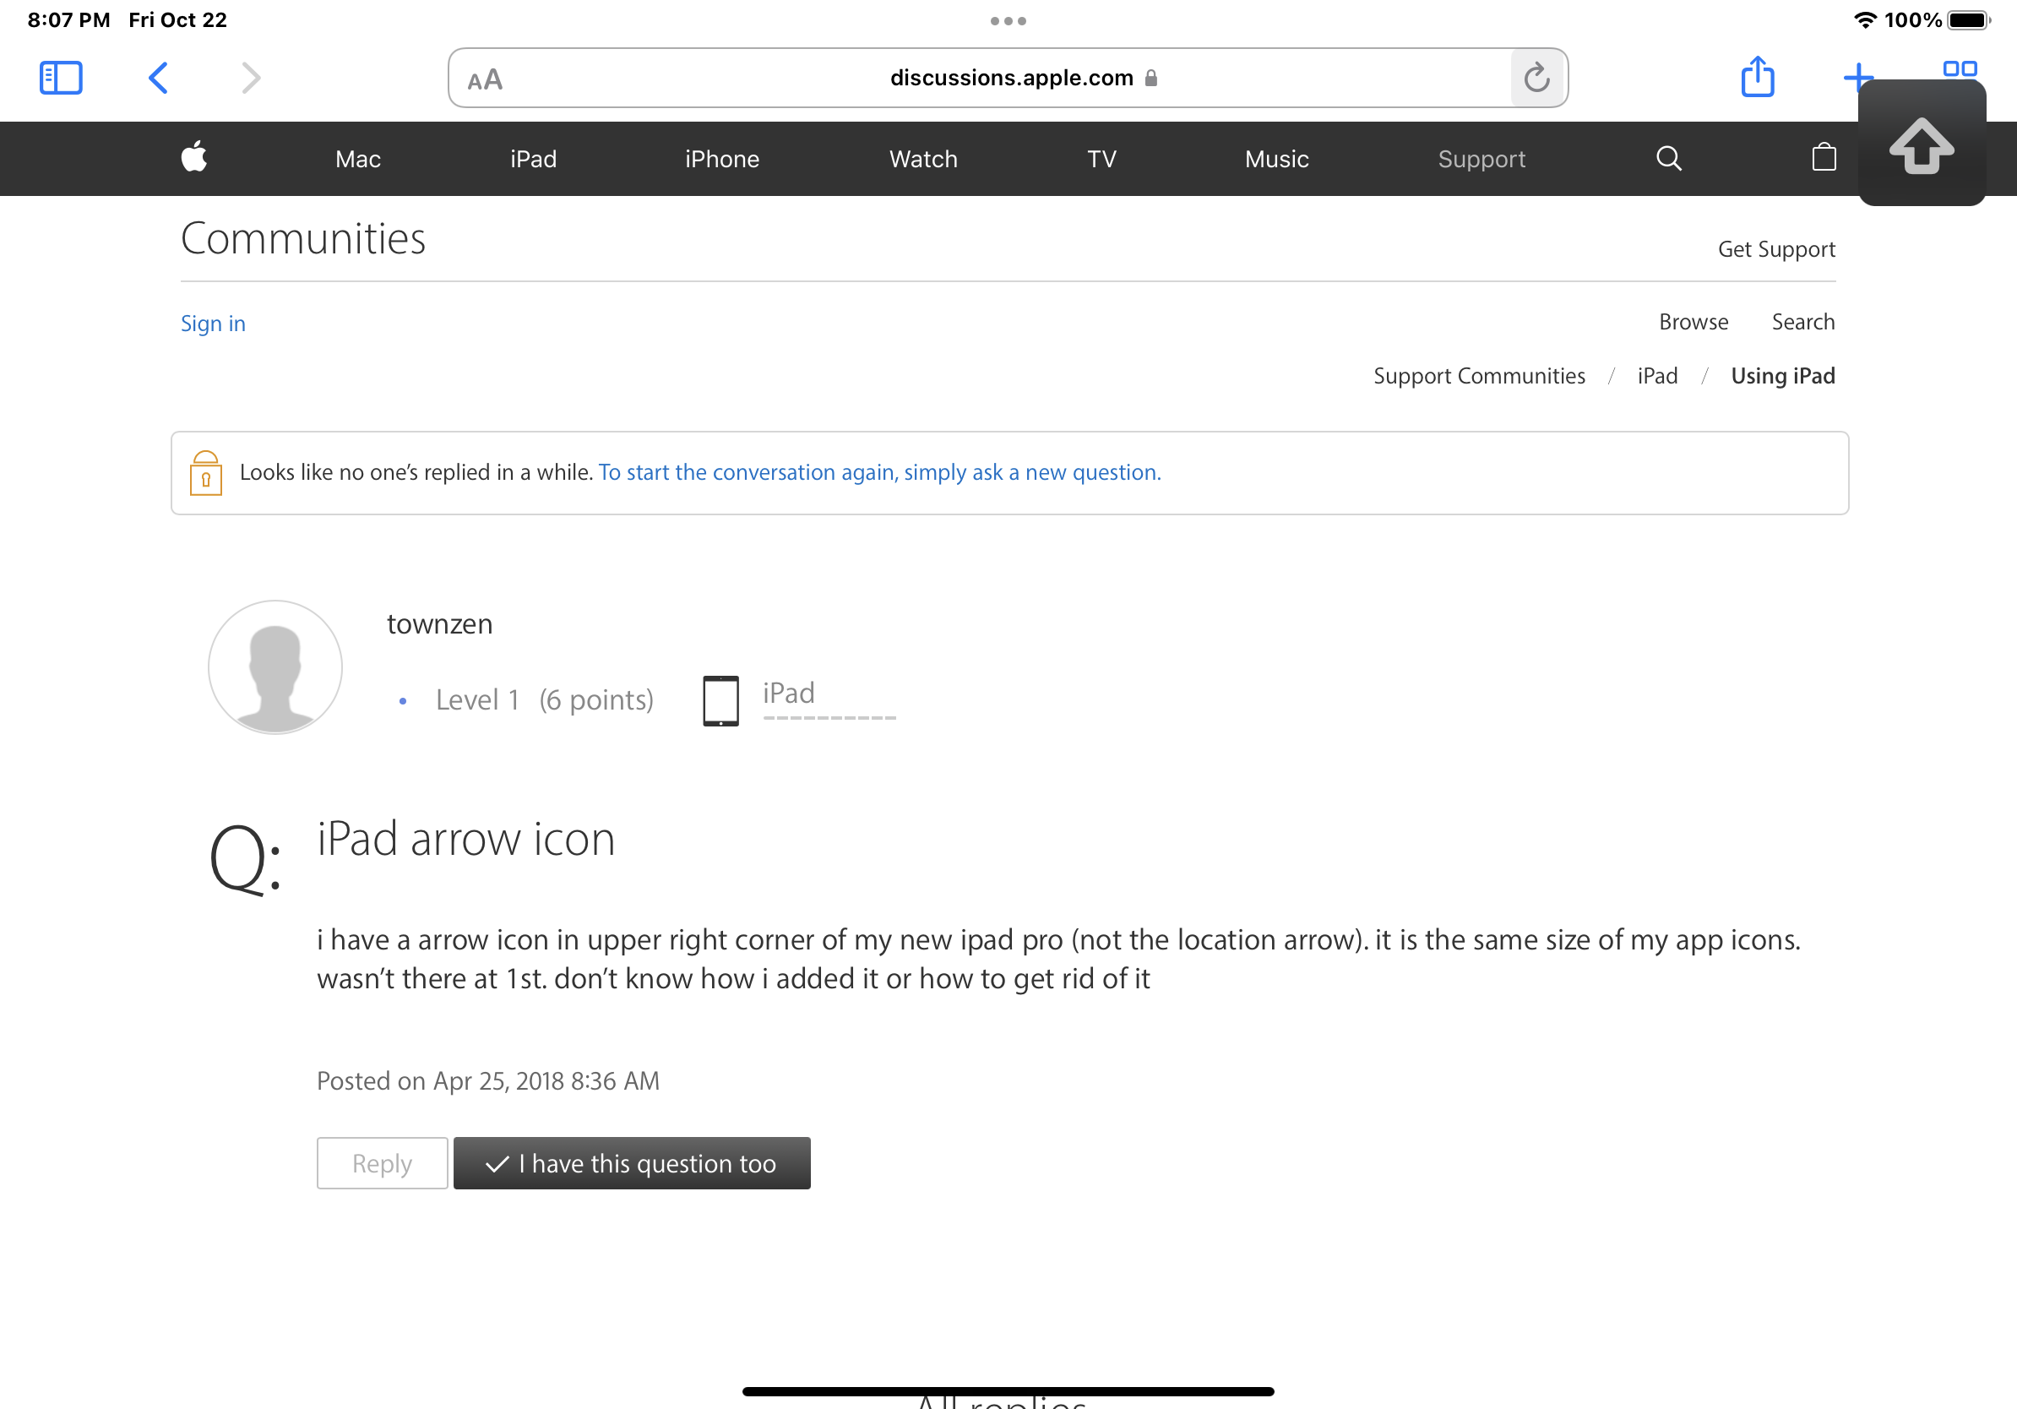Open the shopping bag icon
2017x1409 pixels.
(1824, 158)
